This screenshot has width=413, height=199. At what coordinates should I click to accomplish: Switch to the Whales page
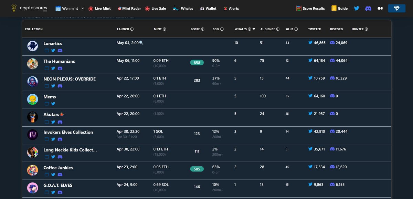pos(183,8)
